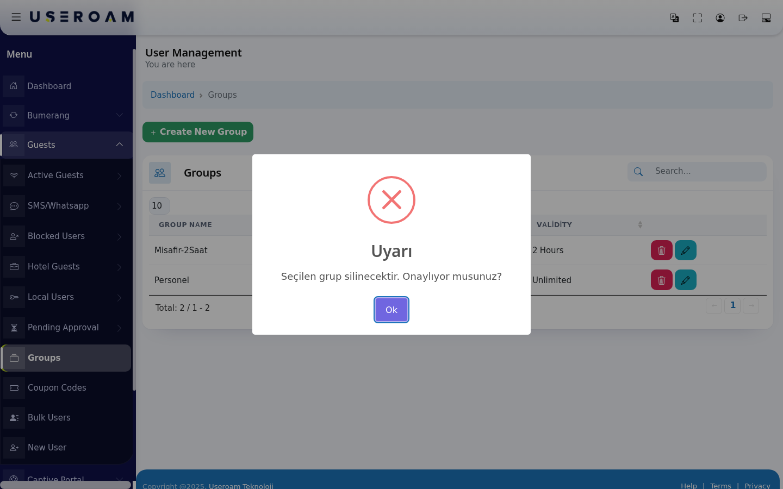Open the Terms footer link
783x489 pixels.
coord(720,486)
